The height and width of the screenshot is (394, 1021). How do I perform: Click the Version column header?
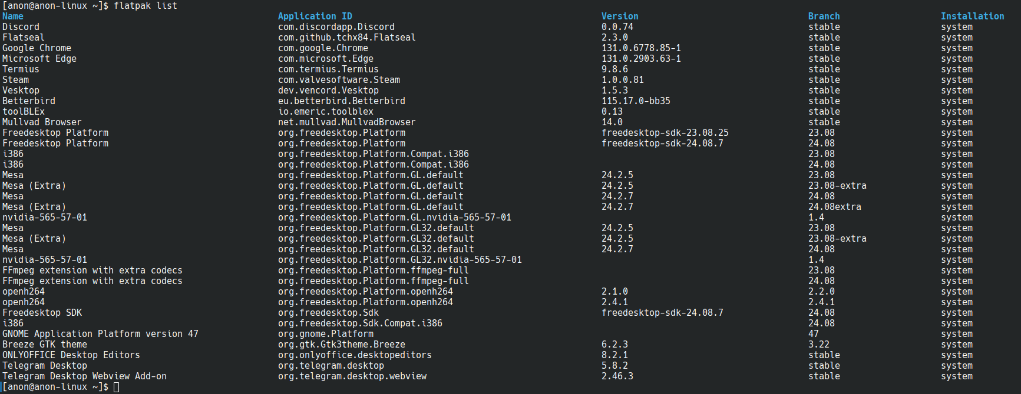point(620,16)
